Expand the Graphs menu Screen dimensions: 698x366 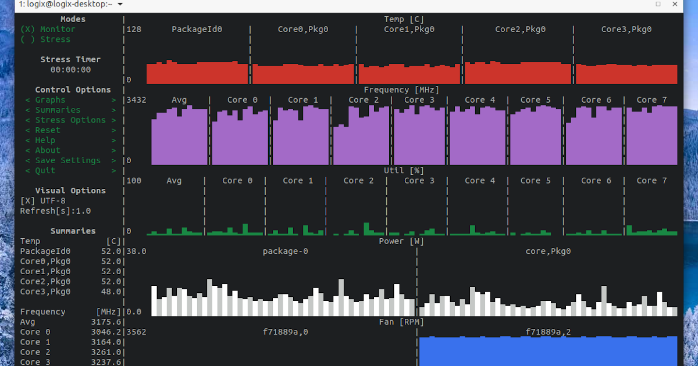[x=51, y=99]
